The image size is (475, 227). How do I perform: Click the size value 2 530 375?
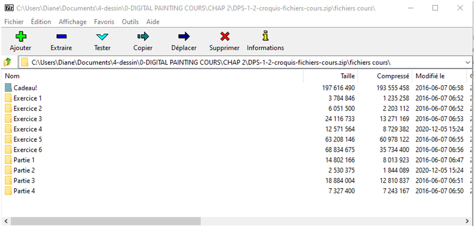click(341, 170)
